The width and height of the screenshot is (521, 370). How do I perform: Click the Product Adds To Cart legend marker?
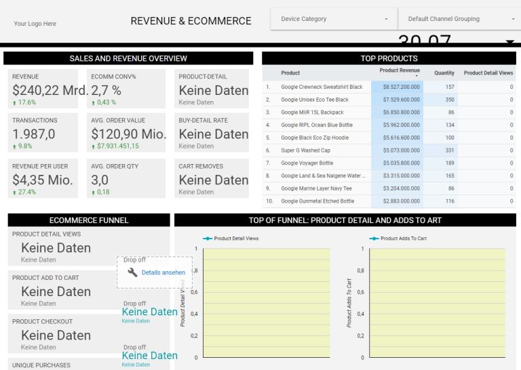pyautogui.click(x=374, y=239)
